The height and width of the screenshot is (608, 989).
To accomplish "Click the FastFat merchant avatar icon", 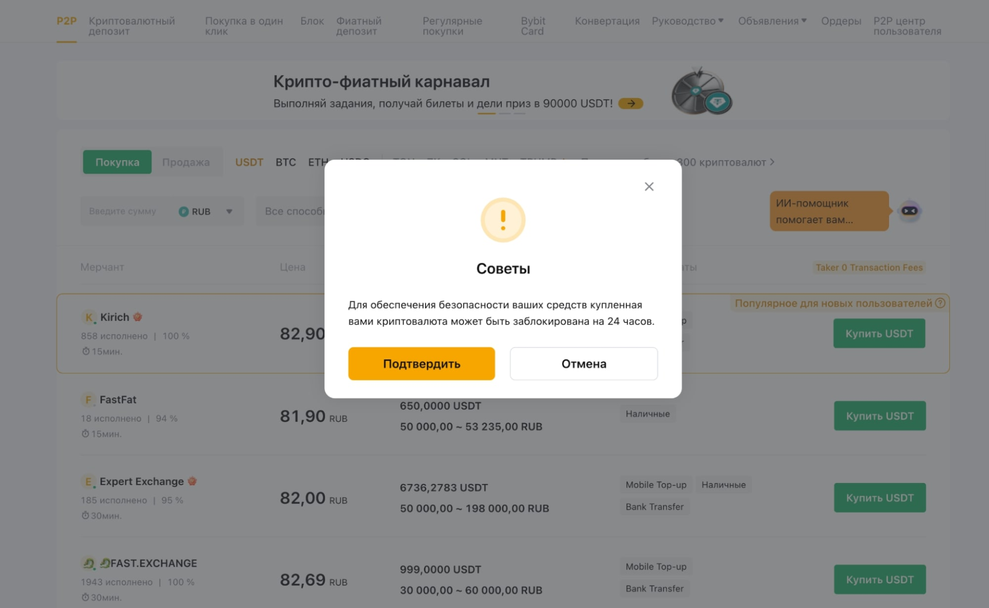I will tap(88, 400).
